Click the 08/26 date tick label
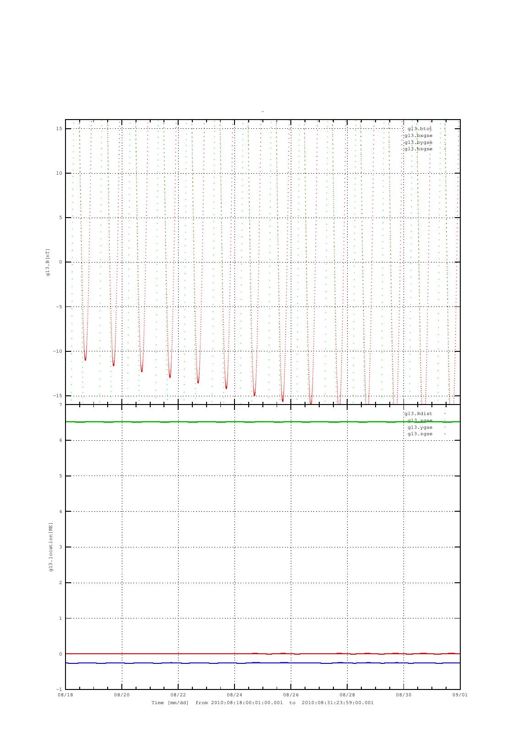The height and width of the screenshot is (733, 518). tap(291, 695)
